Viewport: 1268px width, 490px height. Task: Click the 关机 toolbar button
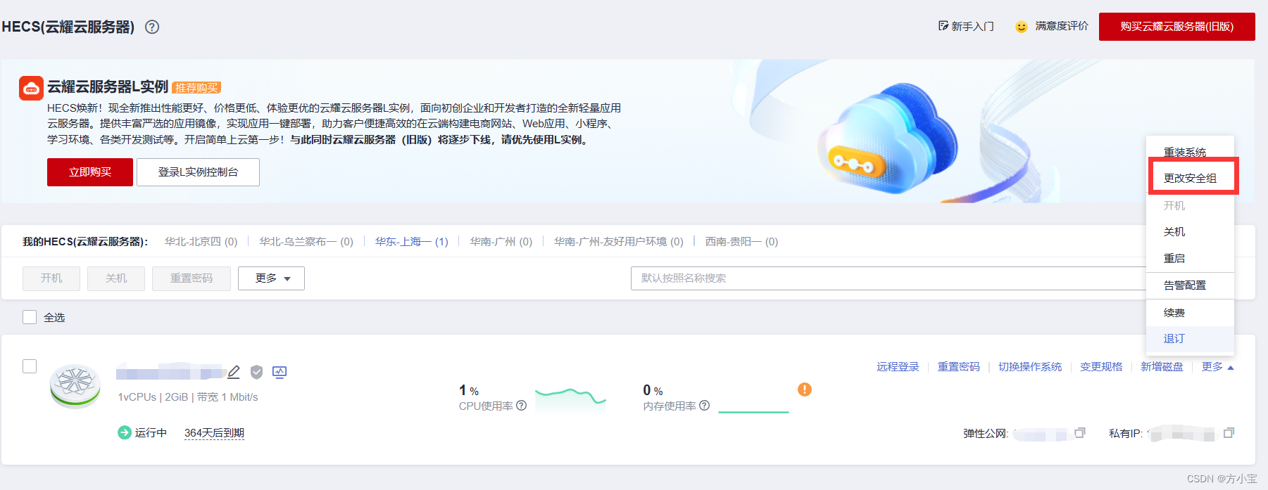(116, 278)
